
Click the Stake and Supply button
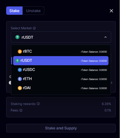point(61,128)
